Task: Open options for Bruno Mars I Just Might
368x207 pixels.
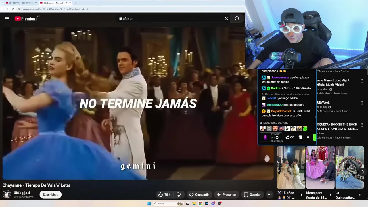Action: (362, 81)
